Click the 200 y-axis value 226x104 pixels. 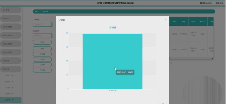pos(67,61)
